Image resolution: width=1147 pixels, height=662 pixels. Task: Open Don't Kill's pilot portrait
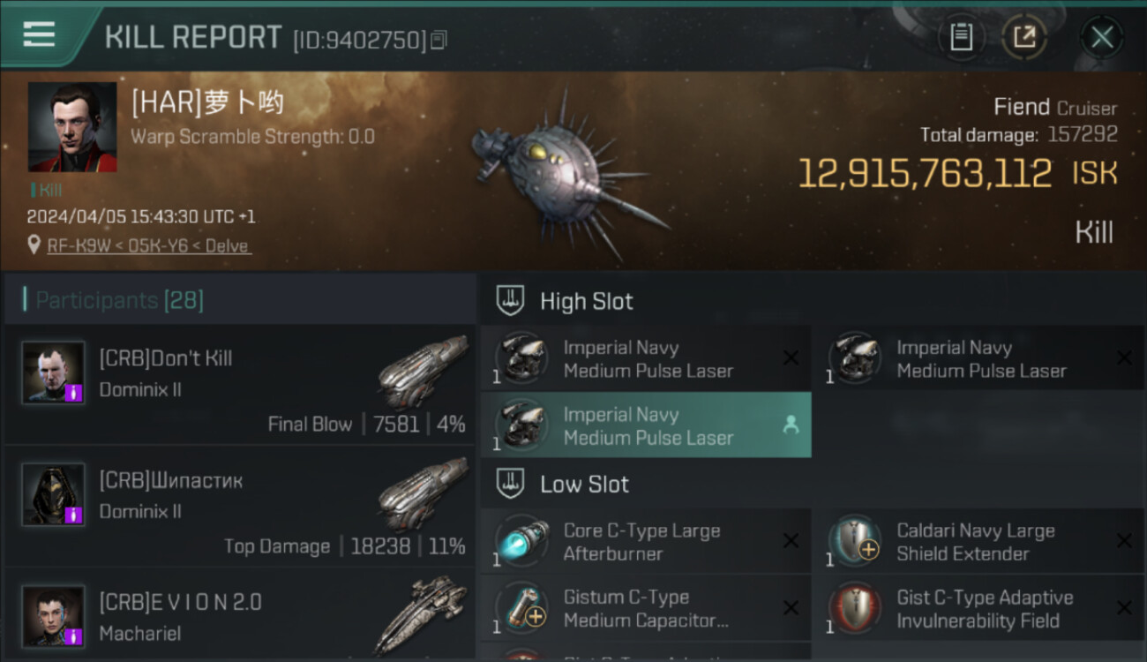54,372
